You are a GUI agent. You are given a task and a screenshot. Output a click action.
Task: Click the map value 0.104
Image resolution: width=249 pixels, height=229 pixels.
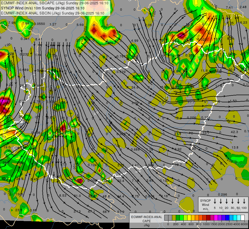[x=206, y=118]
